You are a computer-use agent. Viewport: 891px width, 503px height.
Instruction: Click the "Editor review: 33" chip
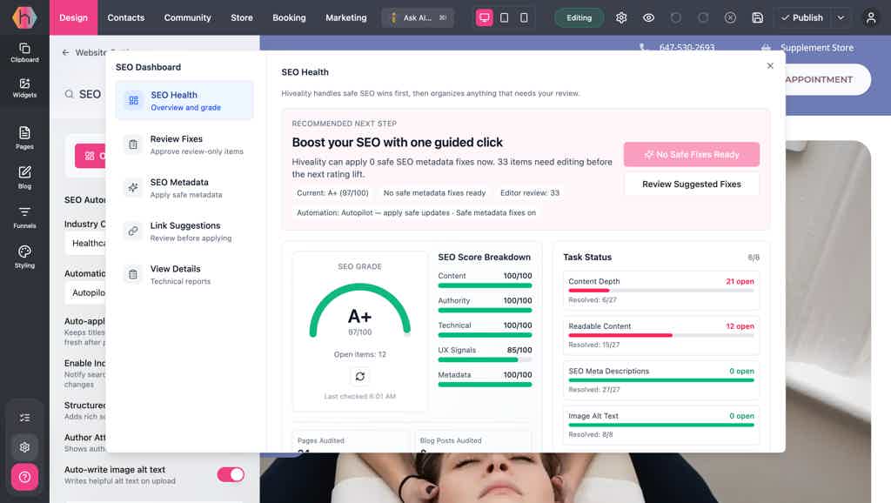point(530,193)
